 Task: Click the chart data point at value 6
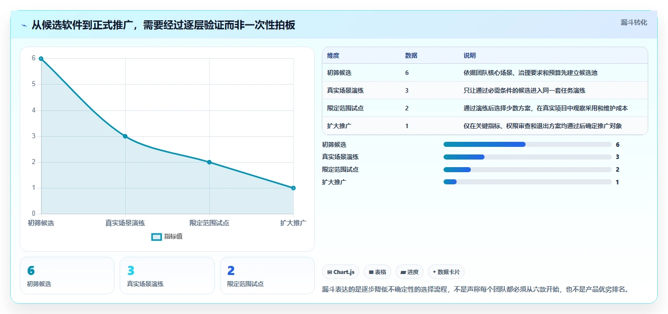(41, 58)
